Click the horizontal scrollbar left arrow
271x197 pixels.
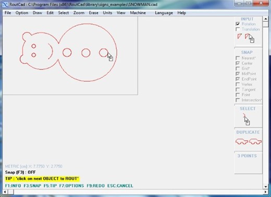(x=5, y=192)
